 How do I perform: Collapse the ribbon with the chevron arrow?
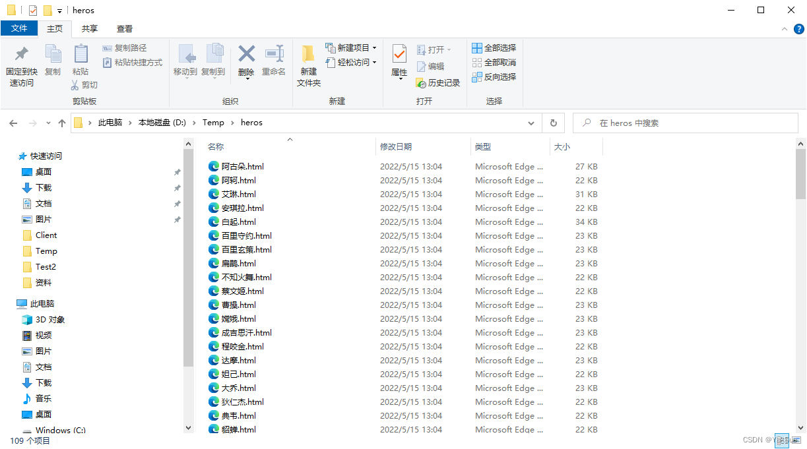pos(784,29)
